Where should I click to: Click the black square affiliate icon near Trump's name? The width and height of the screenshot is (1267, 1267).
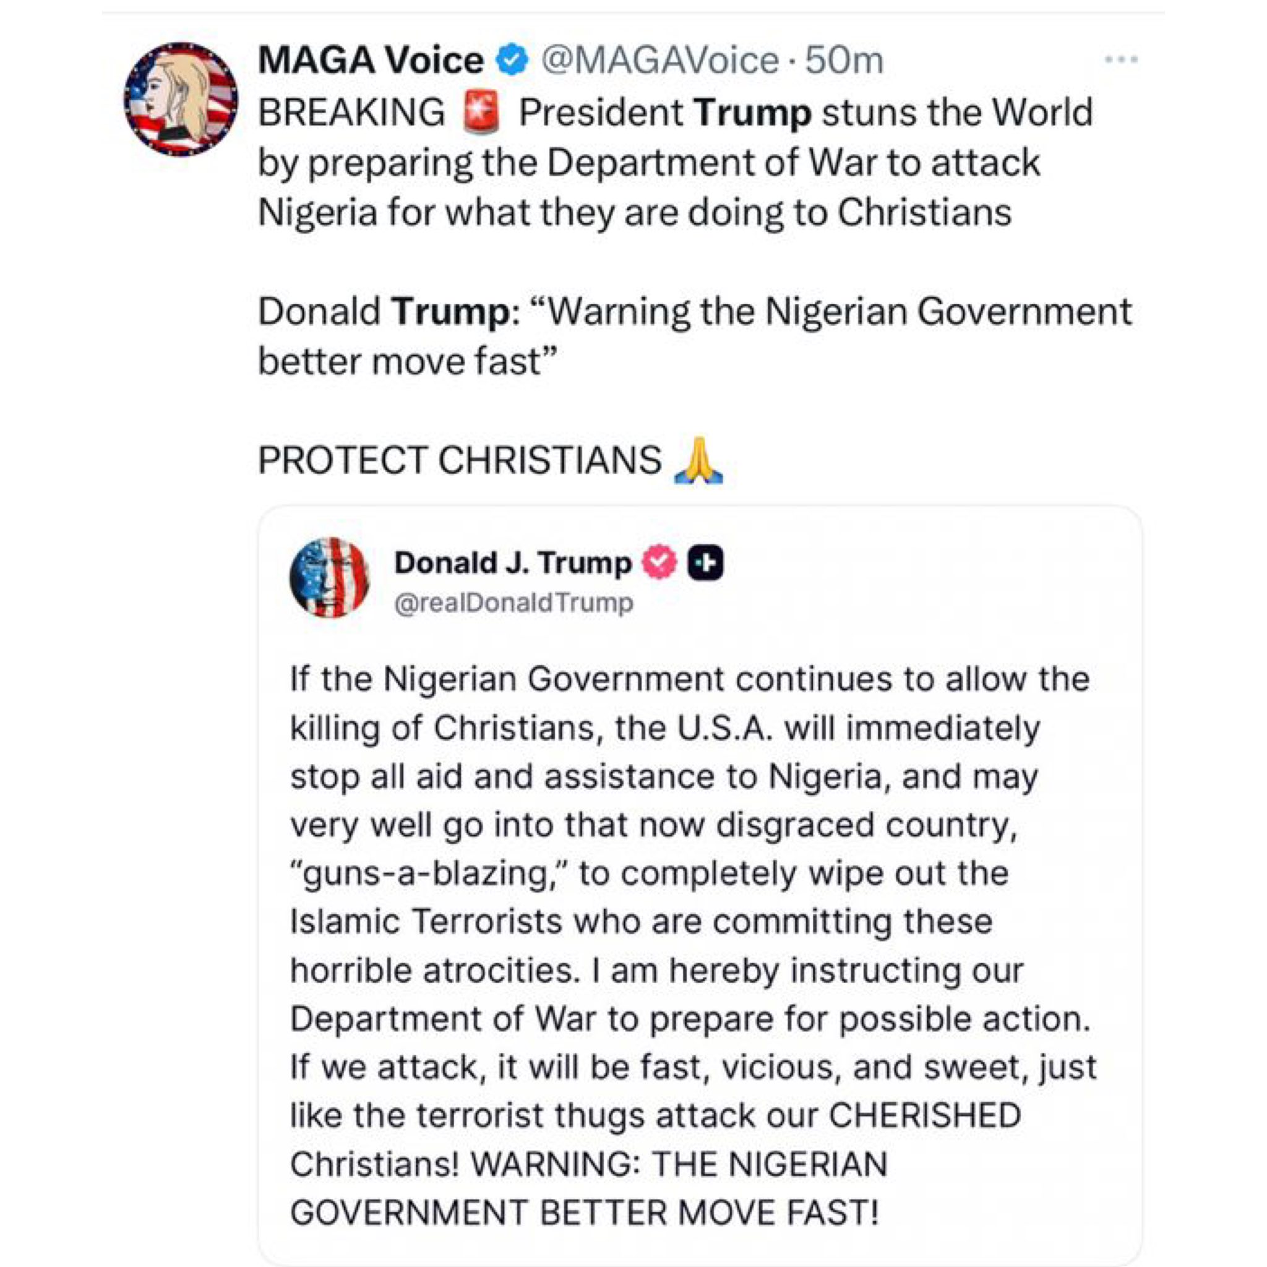(707, 560)
